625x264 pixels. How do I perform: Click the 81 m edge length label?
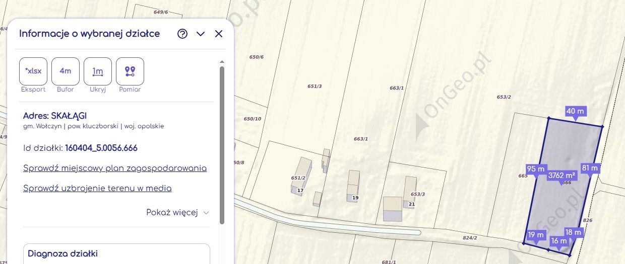590,168
